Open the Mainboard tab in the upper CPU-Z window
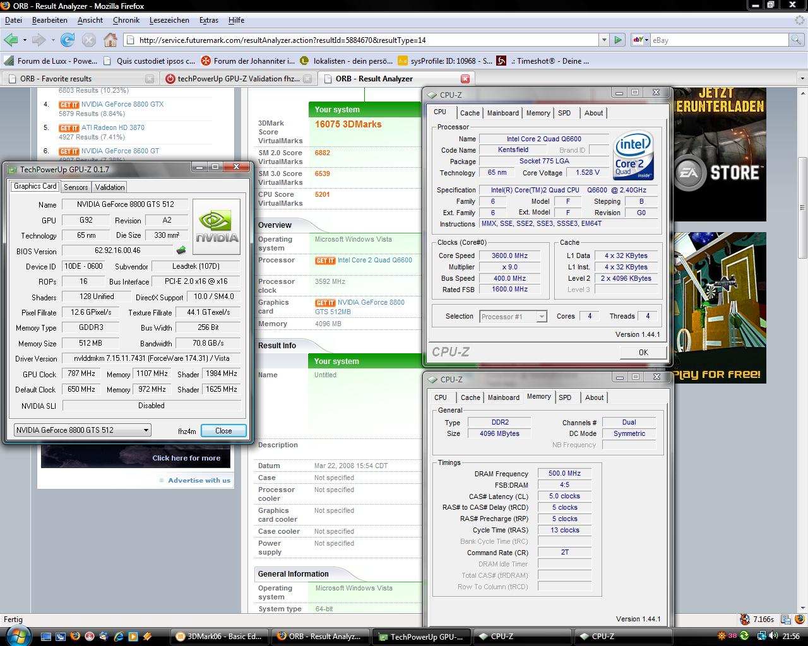Screen dimensions: 808x646 tap(503, 113)
